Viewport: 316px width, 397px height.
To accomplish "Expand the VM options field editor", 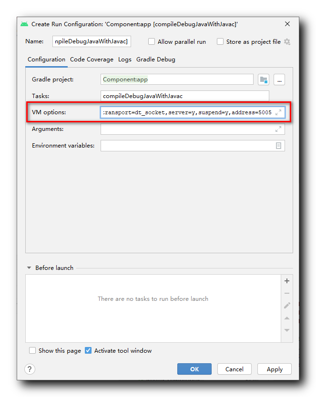I will (x=278, y=112).
